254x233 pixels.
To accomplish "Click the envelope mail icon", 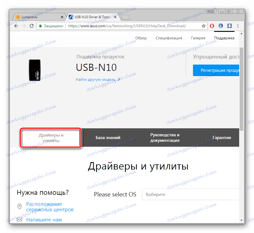I will point(20,220).
